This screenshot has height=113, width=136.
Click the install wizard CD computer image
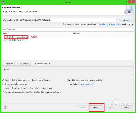128,10
